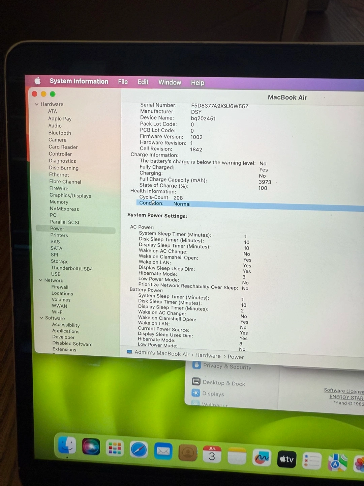
Task: Click Admin's MacBook Air in path bar
Action: pyautogui.click(x=162, y=353)
